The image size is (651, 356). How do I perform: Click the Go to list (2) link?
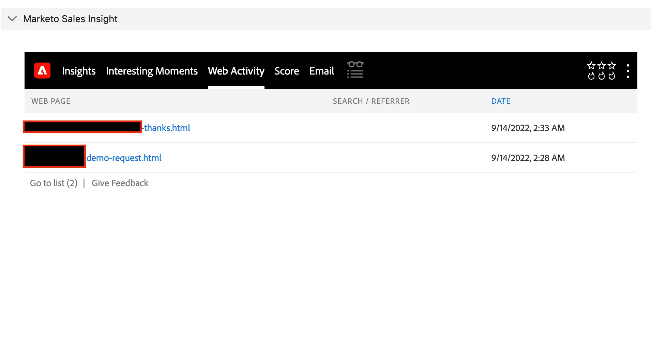coord(54,183)
